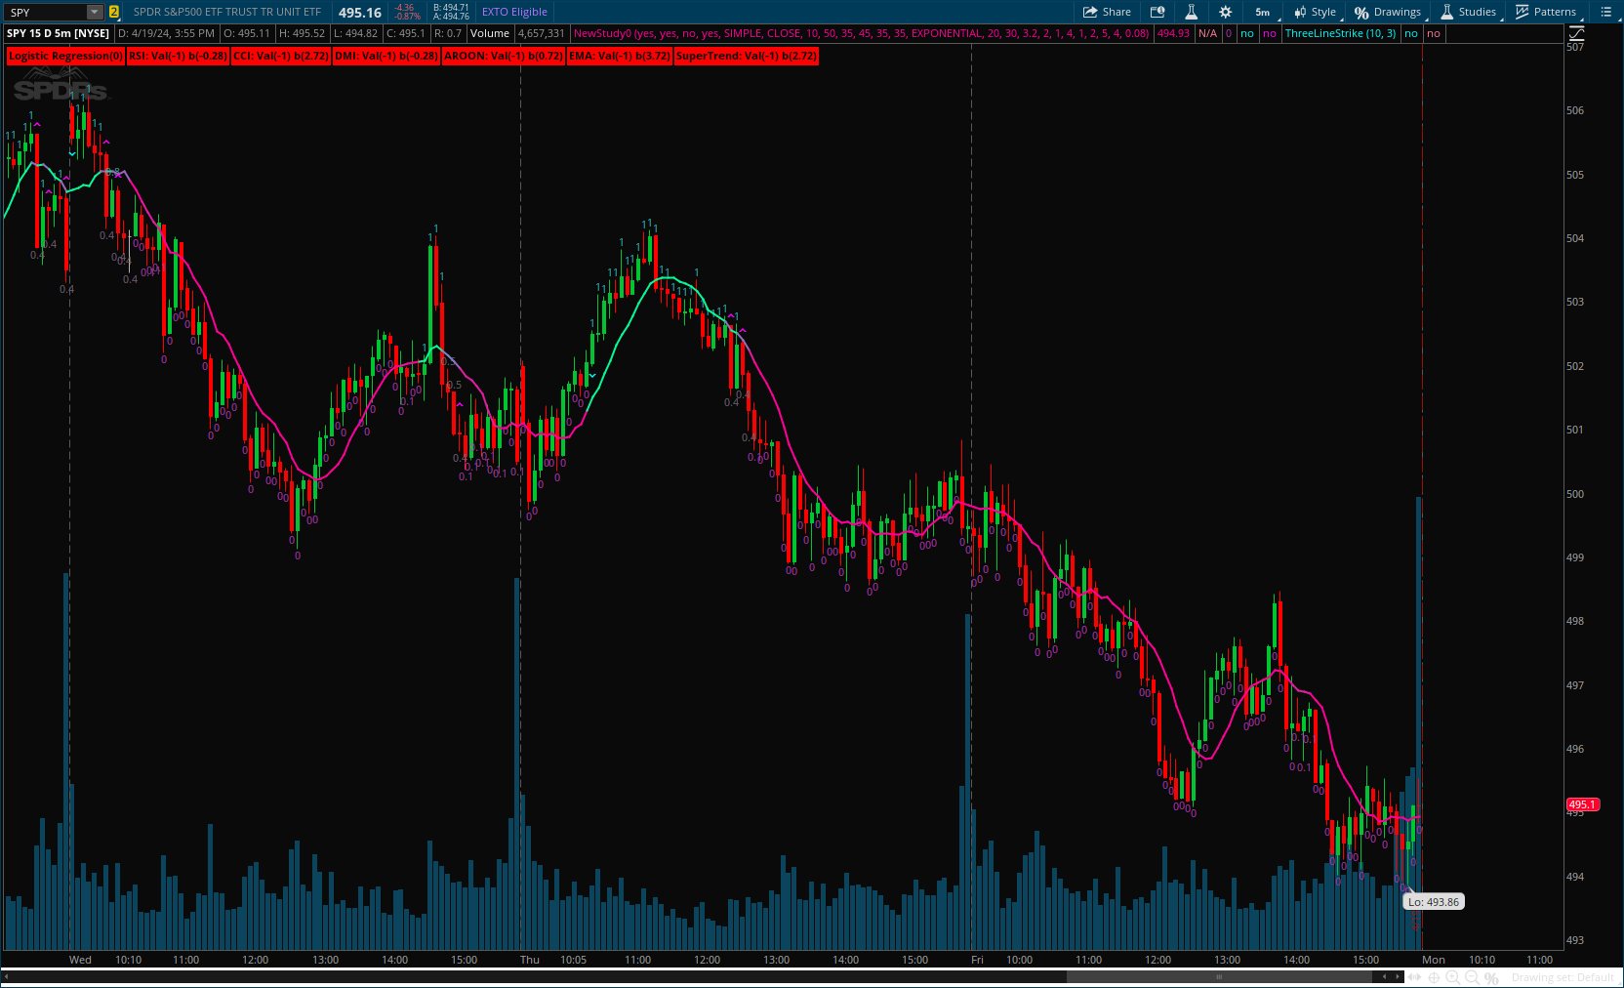
Task: Click the 4,657,331 volume value
Action: coord(542,33)
